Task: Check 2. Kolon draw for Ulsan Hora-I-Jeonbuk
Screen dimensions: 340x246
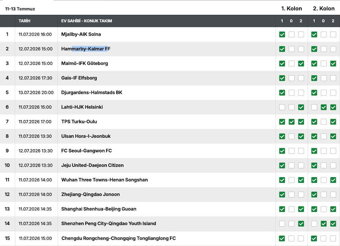Action: click(324, 136)
